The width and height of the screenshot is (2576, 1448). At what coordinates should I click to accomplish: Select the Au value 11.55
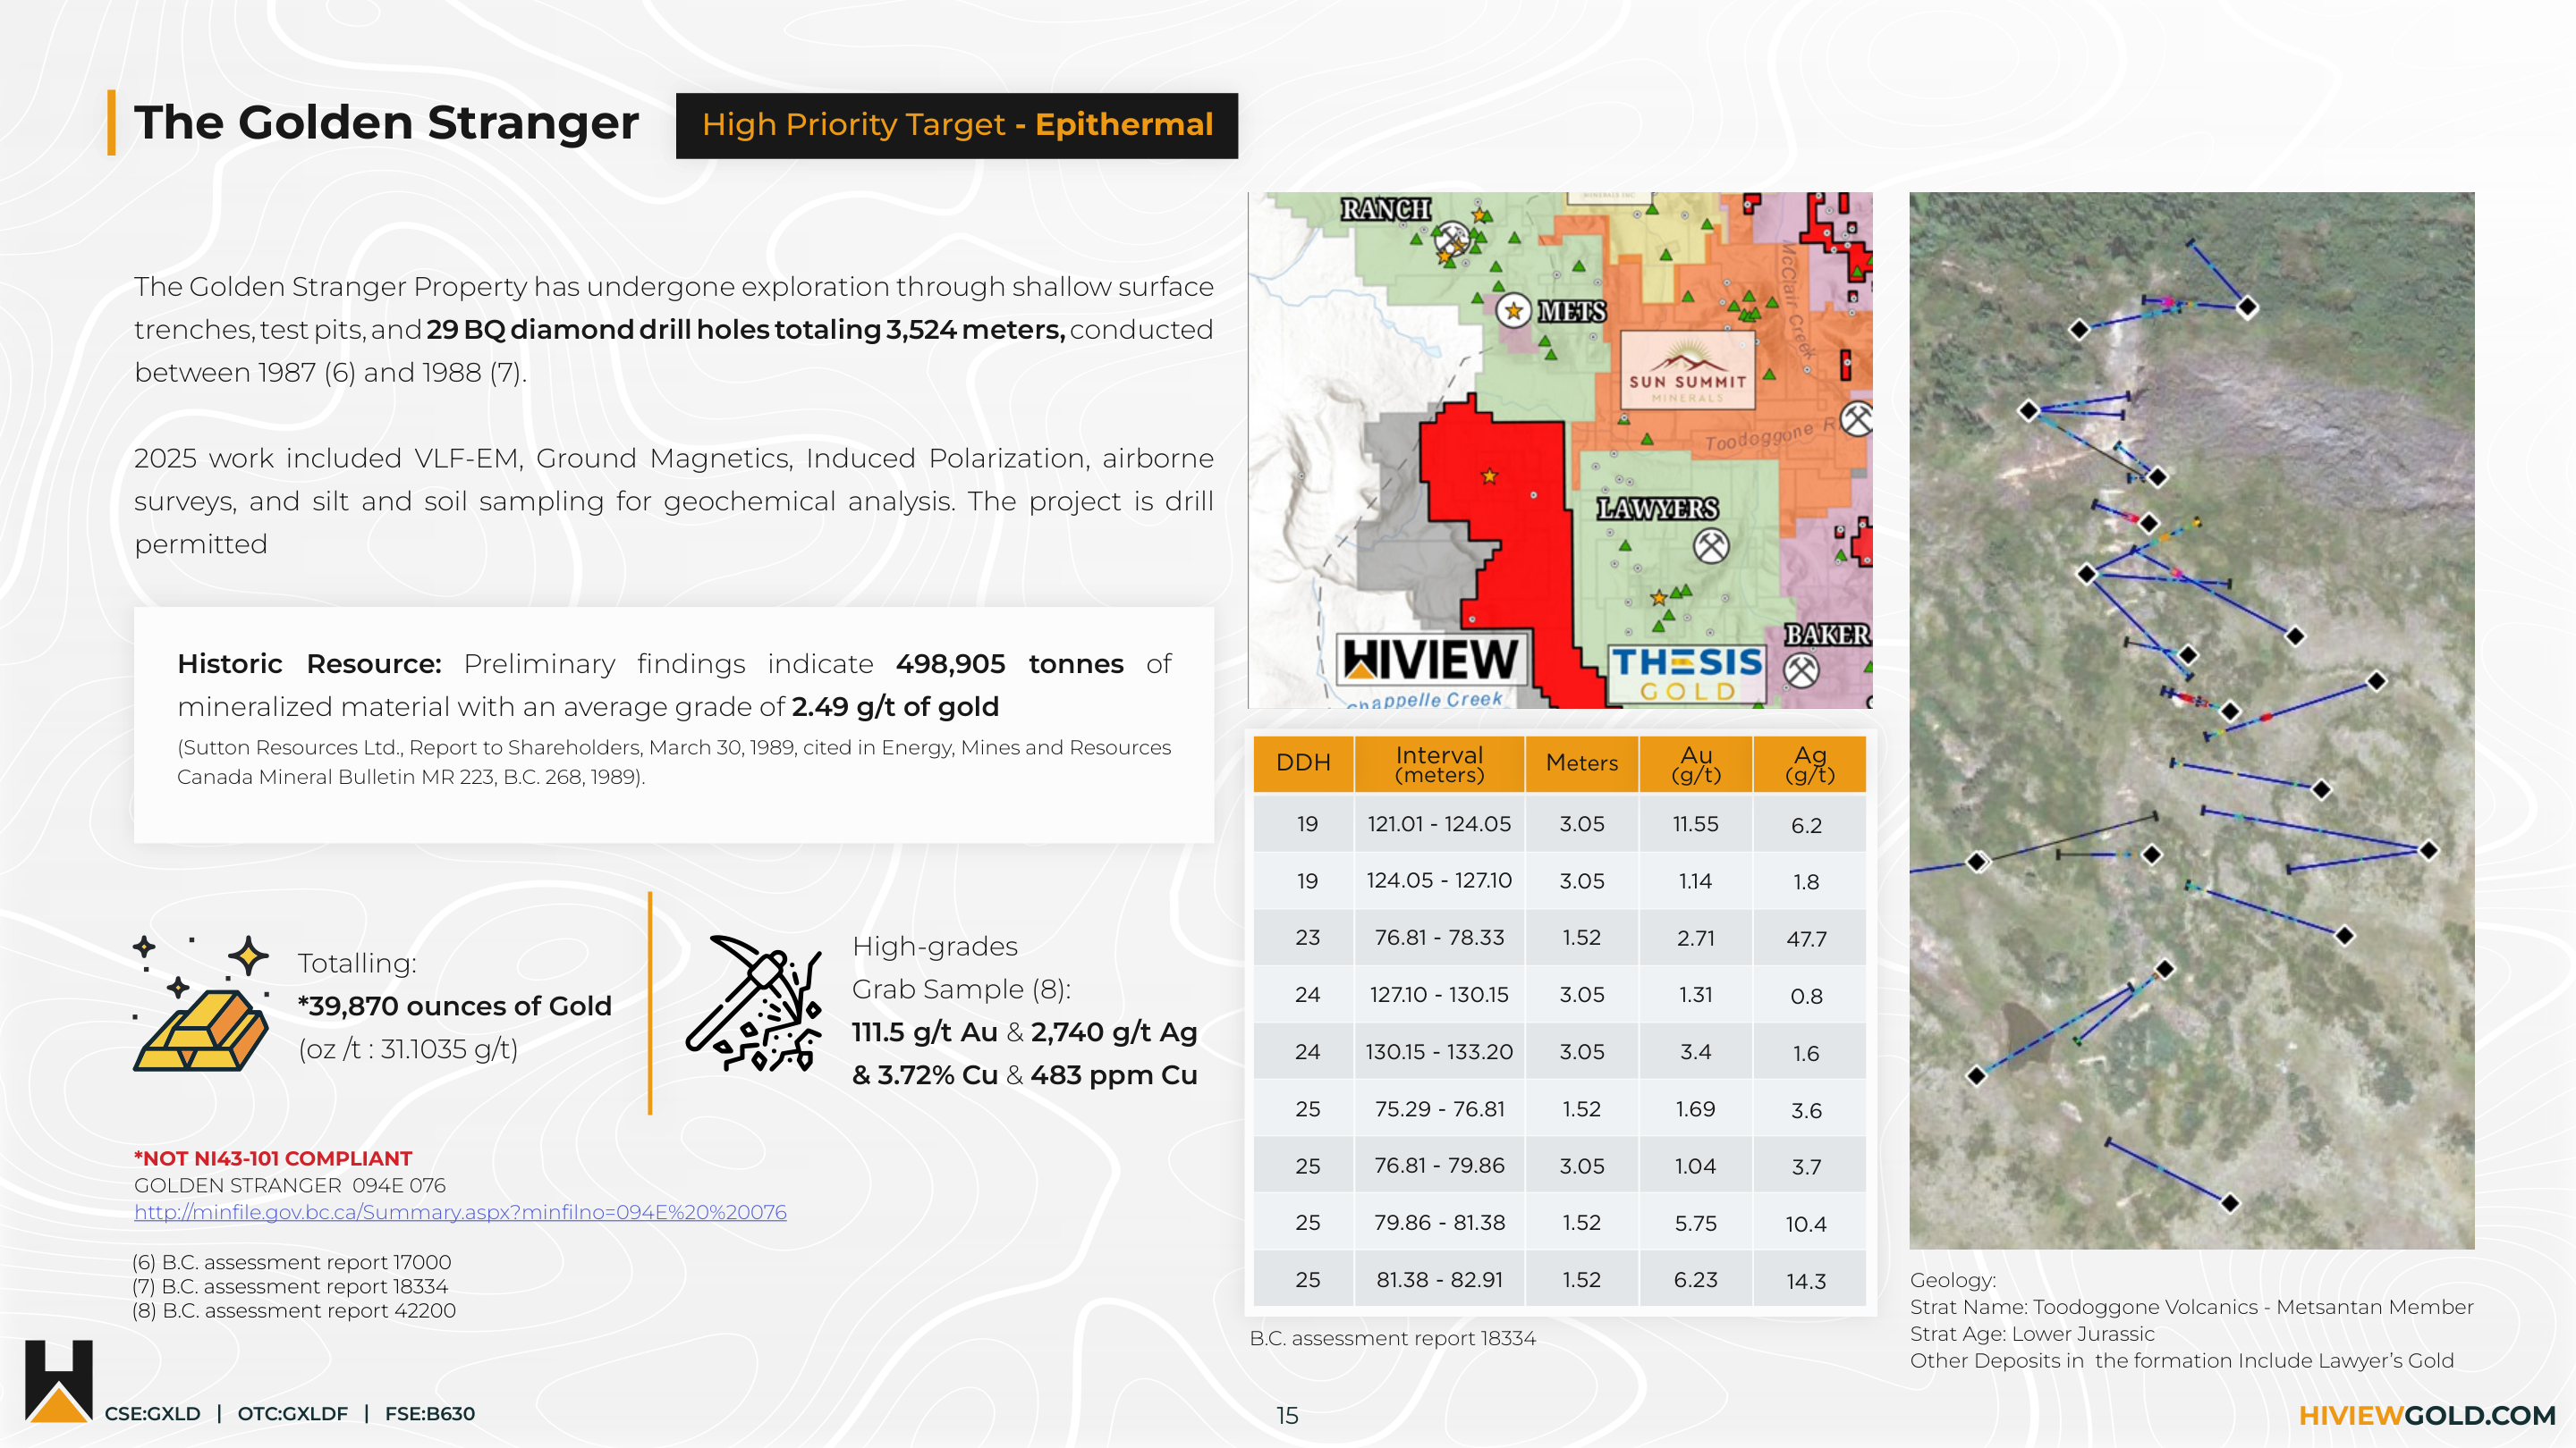pyautogui.click(x=1696, y=823)
